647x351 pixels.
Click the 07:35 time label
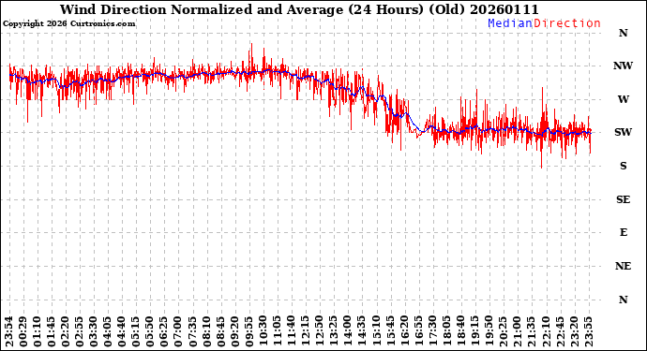(192, 332)
